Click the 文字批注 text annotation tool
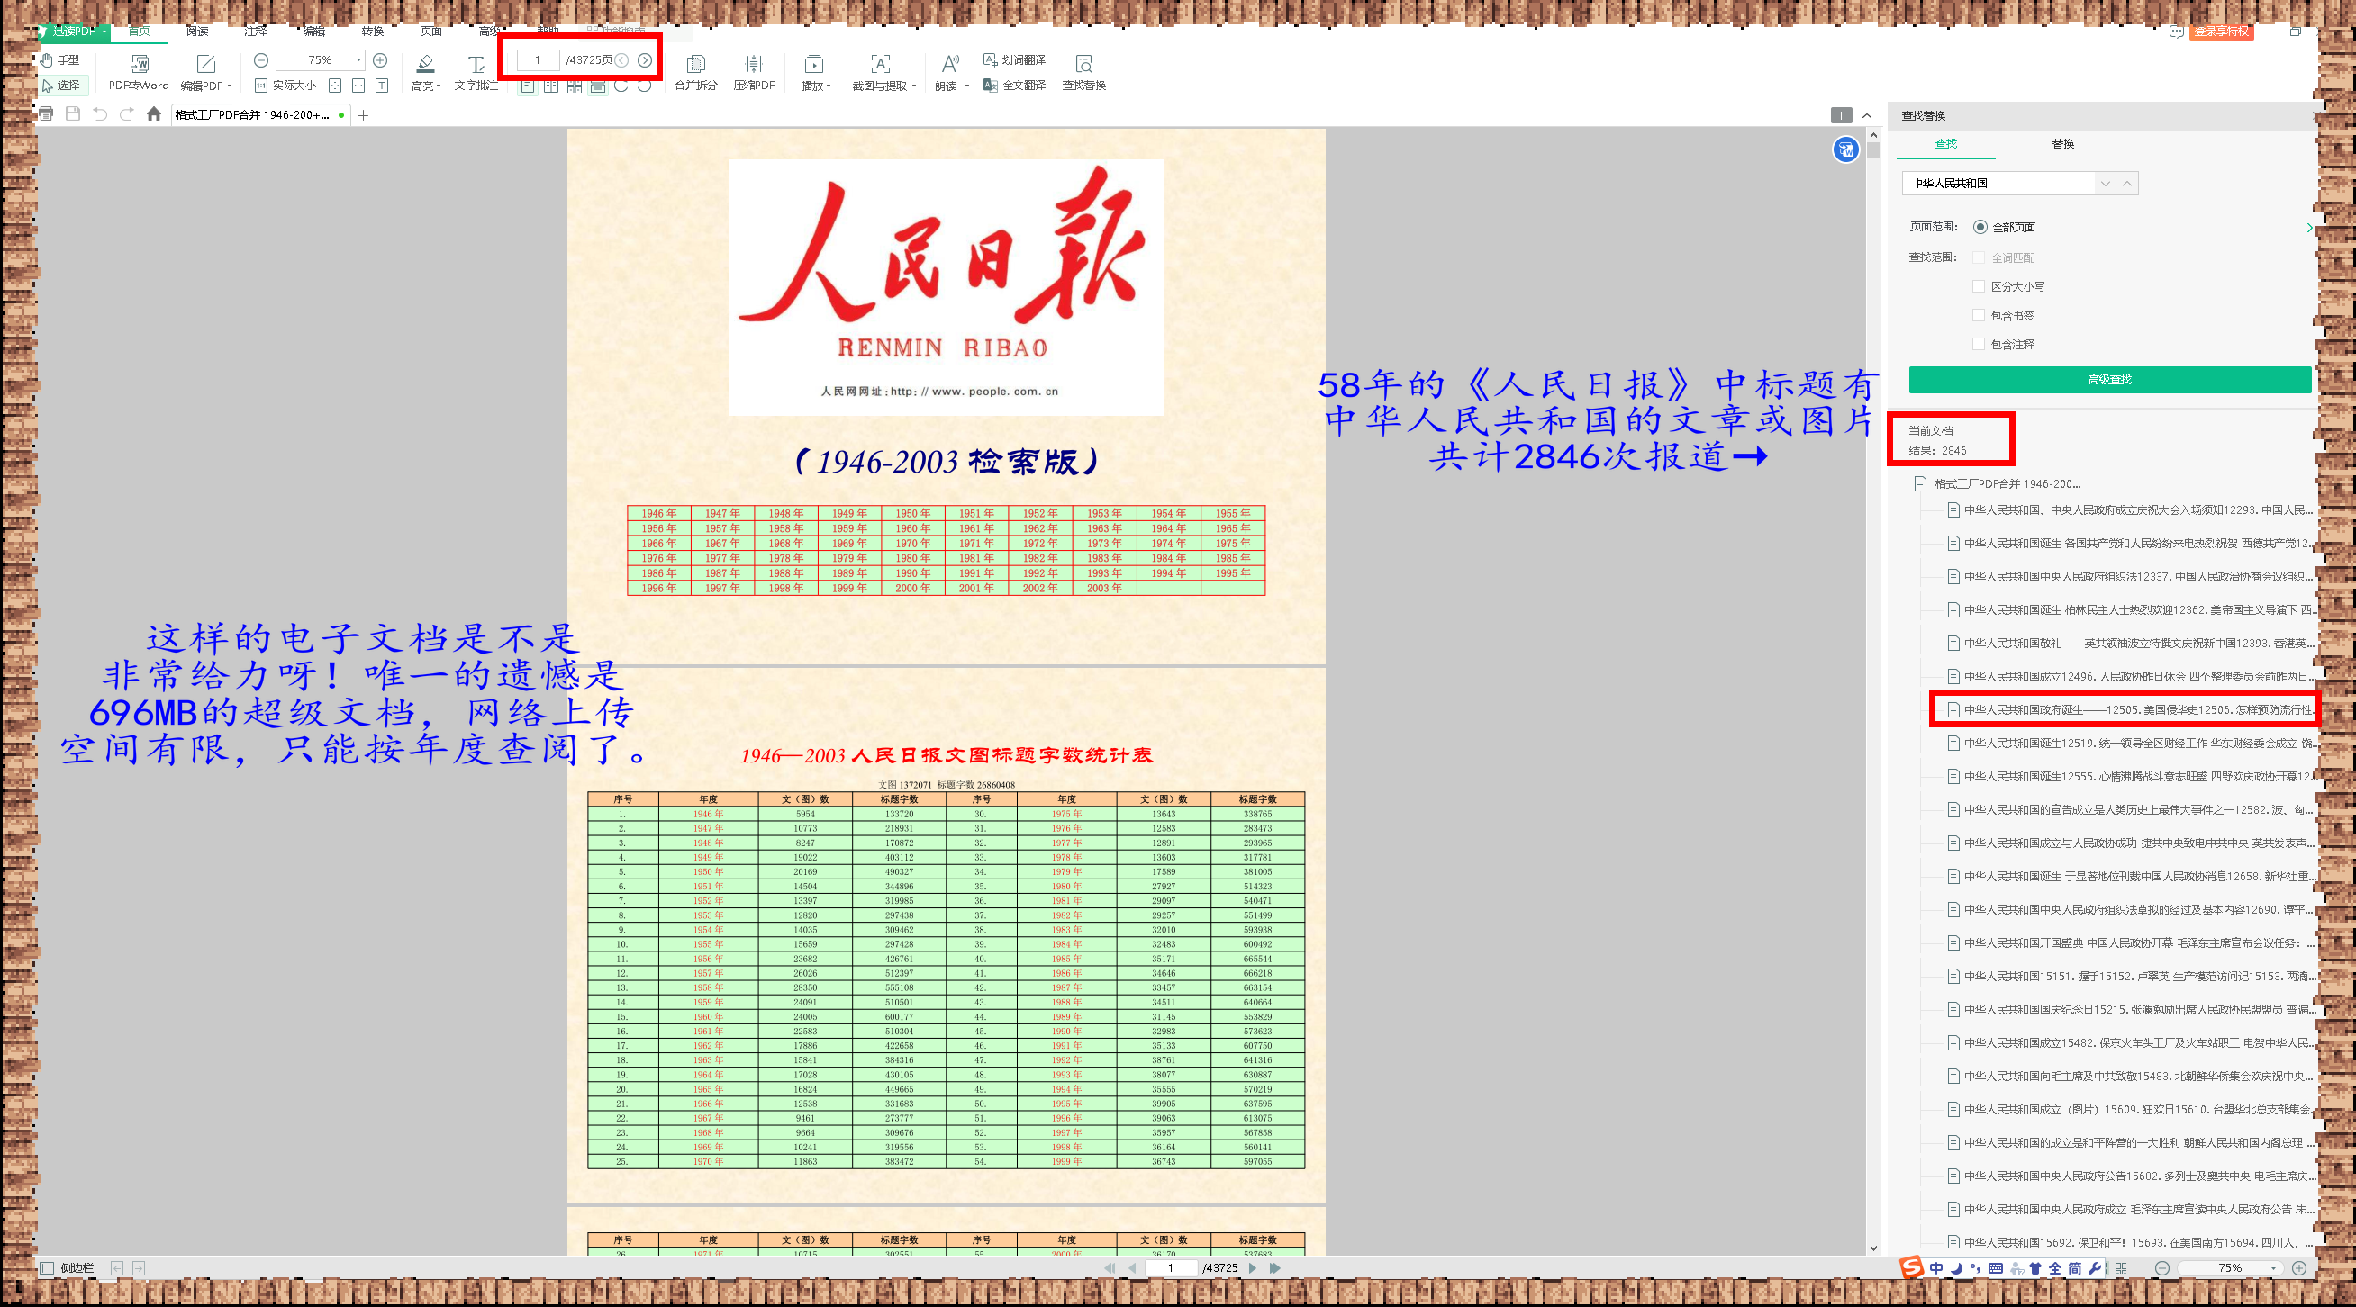Image resolution: width=2356 pixels, height=1307 pixels. (x=476, y=64)
